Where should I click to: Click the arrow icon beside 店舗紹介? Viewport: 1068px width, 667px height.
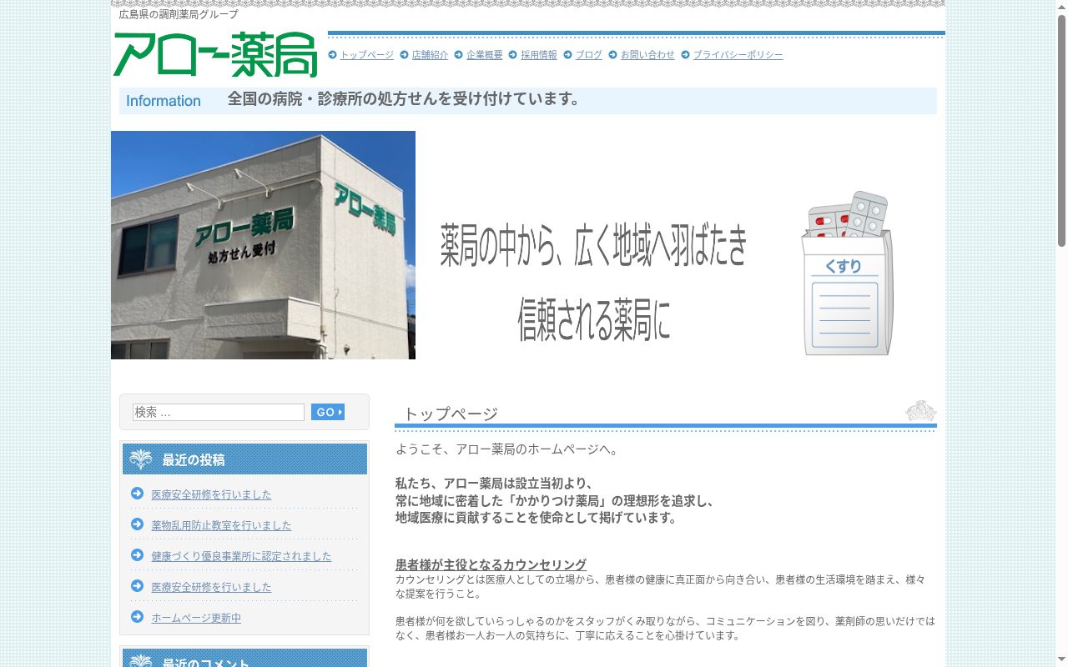tap(405, 55)
